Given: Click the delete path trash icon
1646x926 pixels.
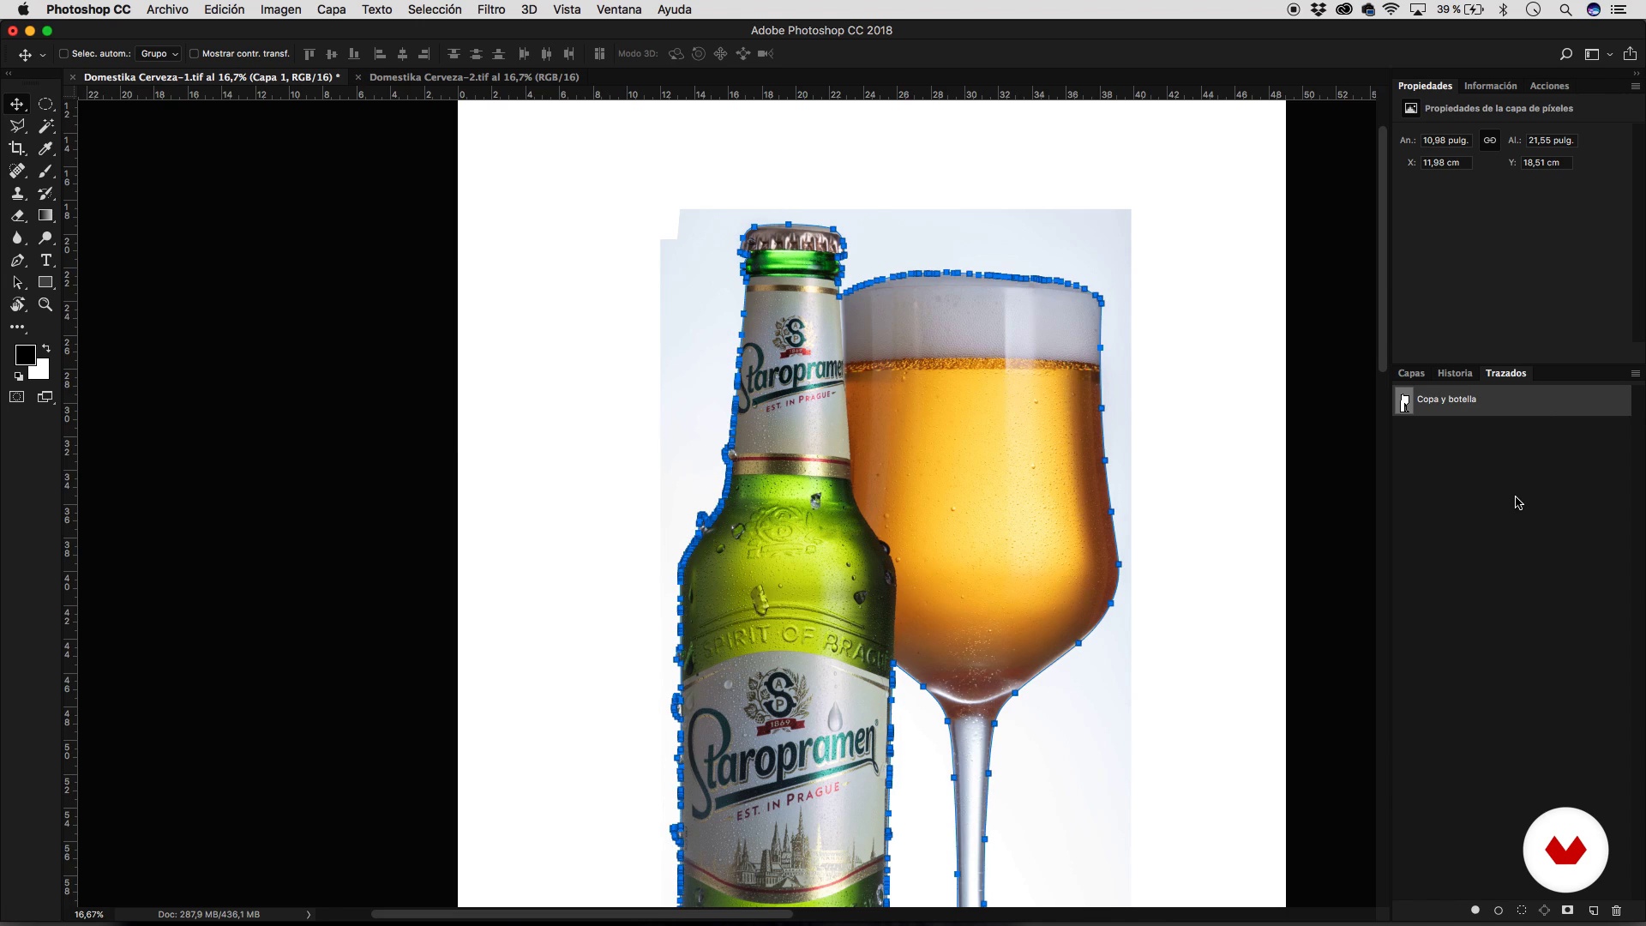Looking at the screenshot, I should tap(1617, 911).
